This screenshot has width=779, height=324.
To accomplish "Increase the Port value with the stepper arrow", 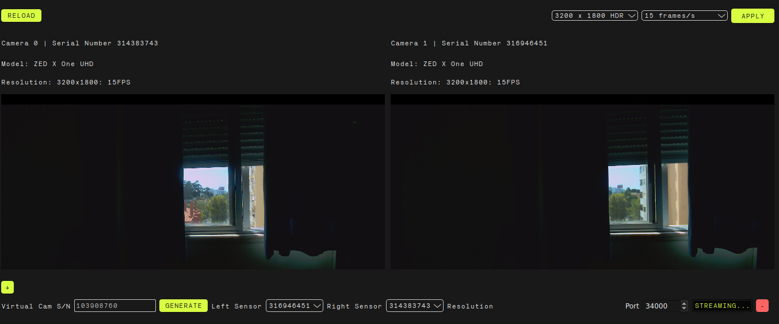I will (683, 303).
